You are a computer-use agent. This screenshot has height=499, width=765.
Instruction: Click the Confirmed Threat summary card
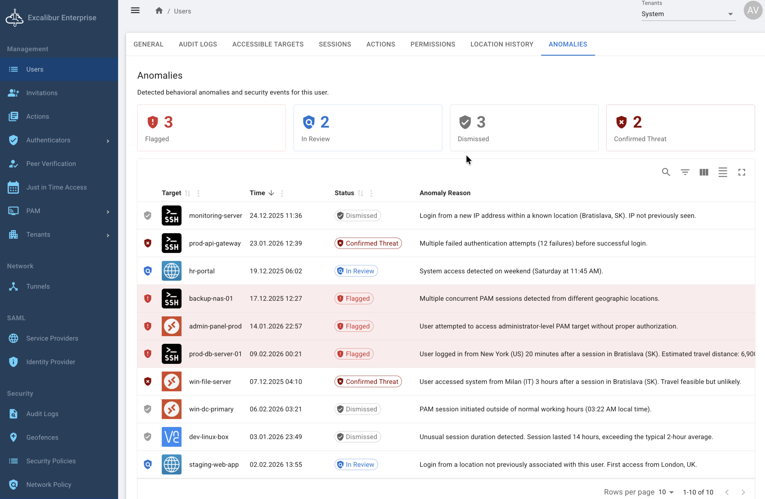(x=680, y=128)
